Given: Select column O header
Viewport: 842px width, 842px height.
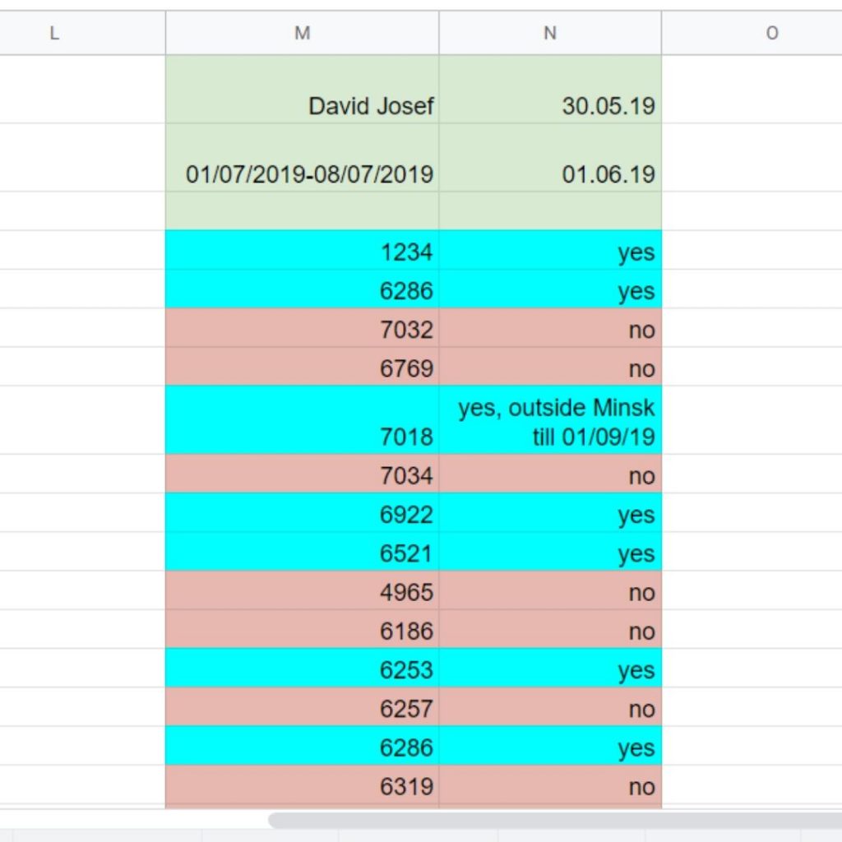Looking at the screenshot, I should coord(771,33).
